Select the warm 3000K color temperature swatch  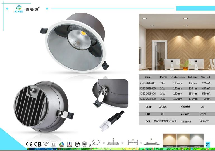coord(169,140)
